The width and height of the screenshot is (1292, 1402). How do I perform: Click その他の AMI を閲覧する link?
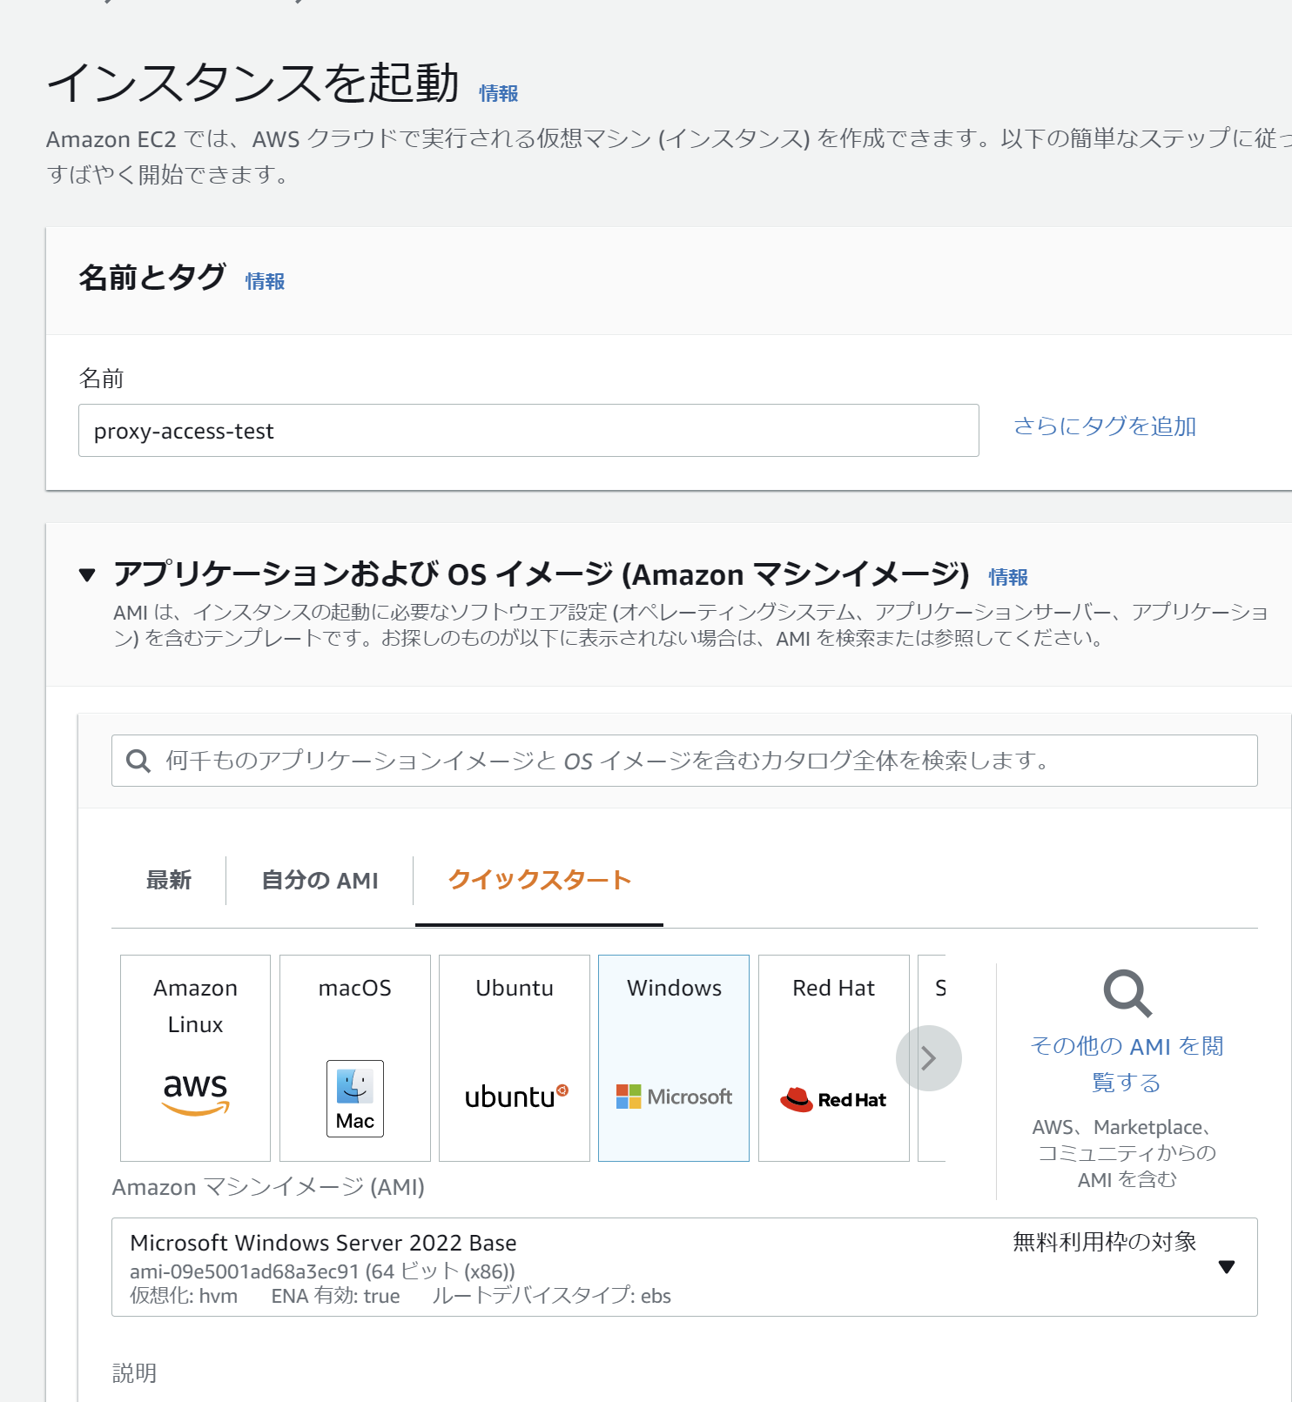point(1127,1063)
